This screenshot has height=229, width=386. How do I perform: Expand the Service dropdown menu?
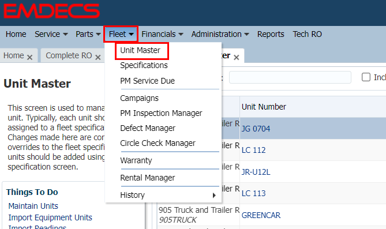click(51, 34)
